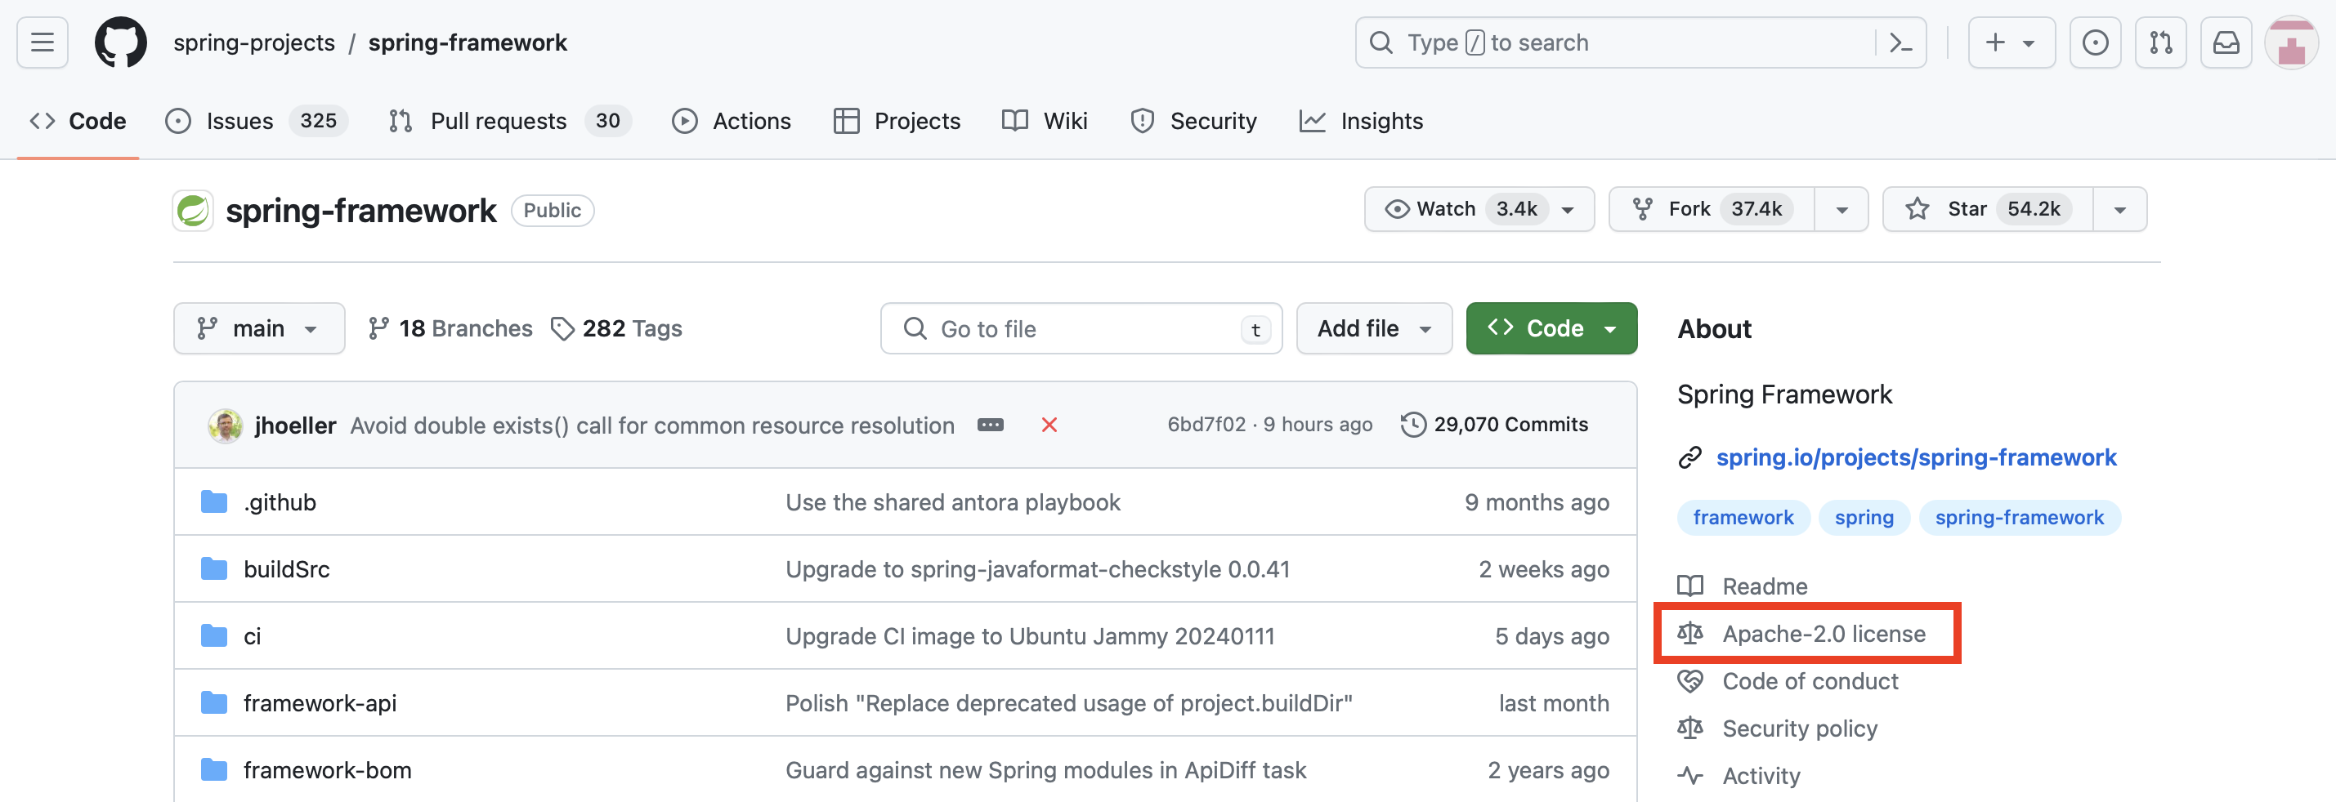The height and width of the screenshot is (802, 2336).
Task: Open commit 'Use the shared antora playbook'
Action: click(953, 502)
